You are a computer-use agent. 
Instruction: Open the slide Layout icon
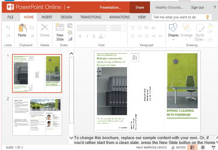[70, 25]
